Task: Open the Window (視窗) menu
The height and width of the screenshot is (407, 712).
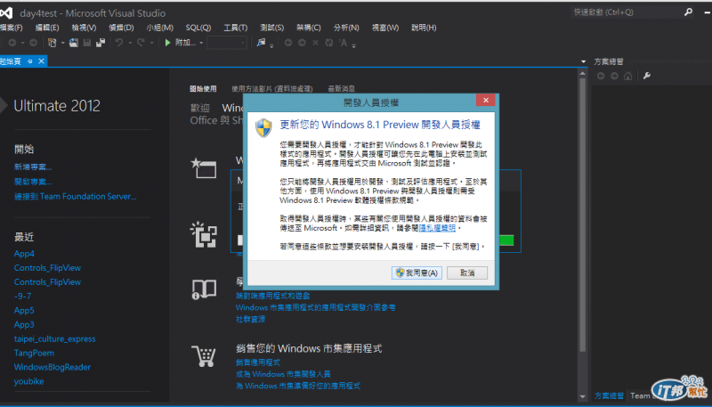Action: (x=385, y=28)
